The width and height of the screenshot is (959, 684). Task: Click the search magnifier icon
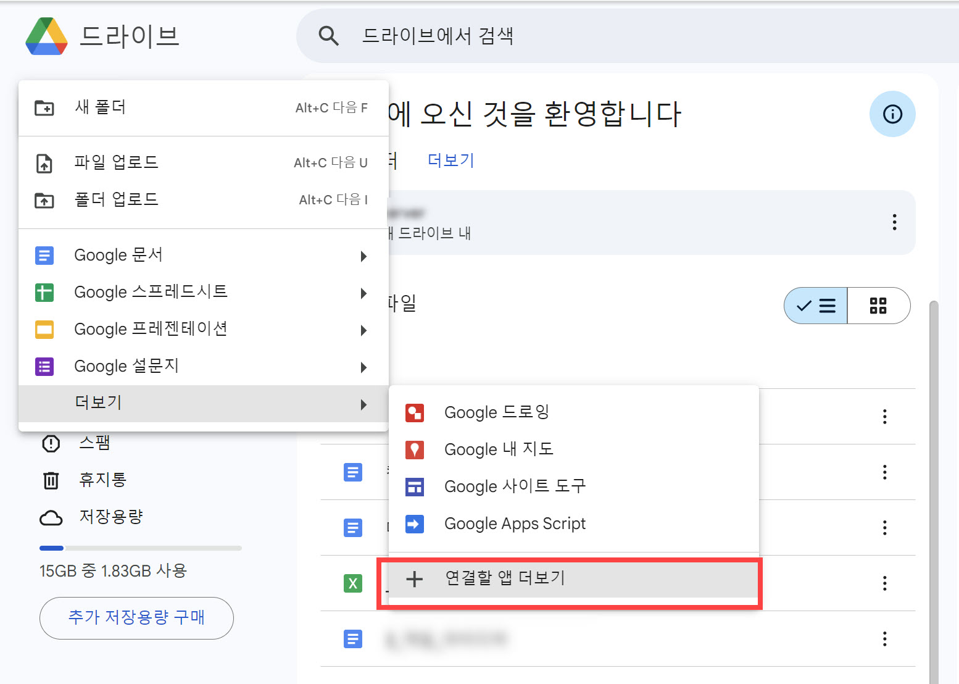pyautogui.click(x=328, y=36)
